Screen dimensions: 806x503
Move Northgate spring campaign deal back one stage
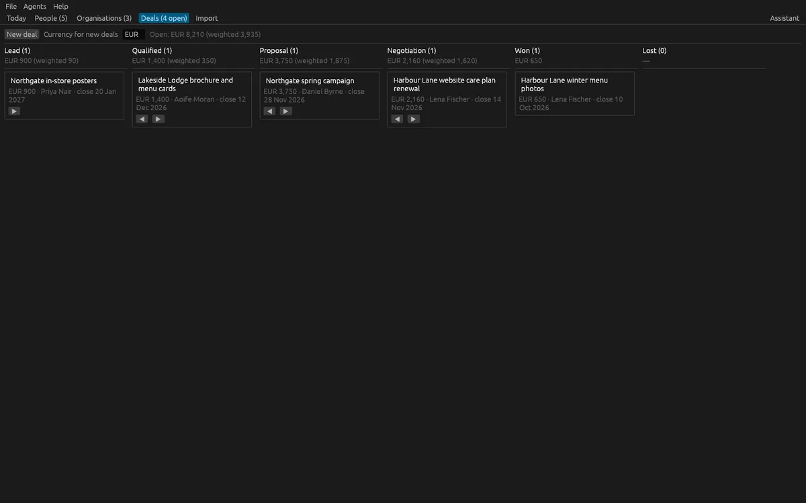pos(269,111)
